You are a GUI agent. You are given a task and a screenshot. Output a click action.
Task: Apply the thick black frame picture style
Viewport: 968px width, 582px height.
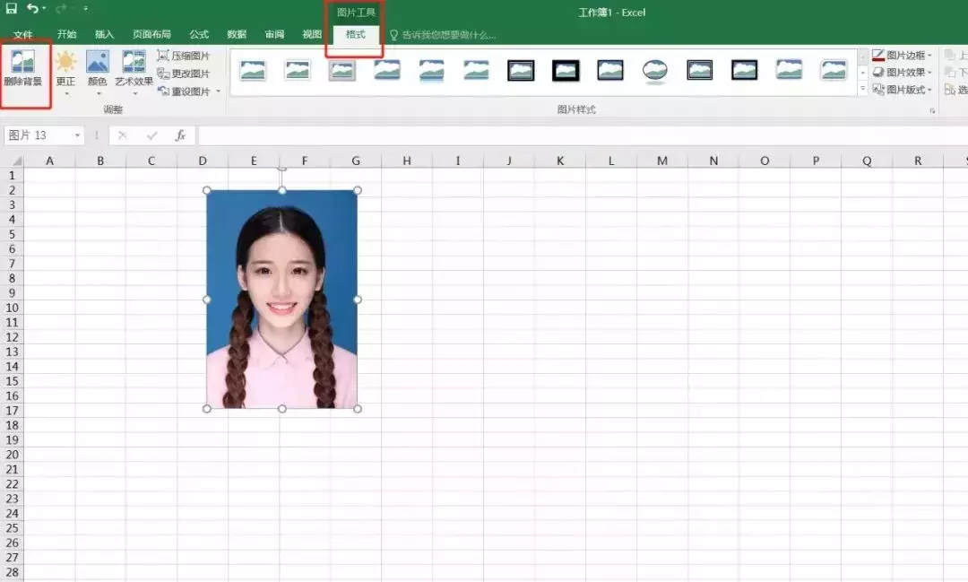point(566,71)
